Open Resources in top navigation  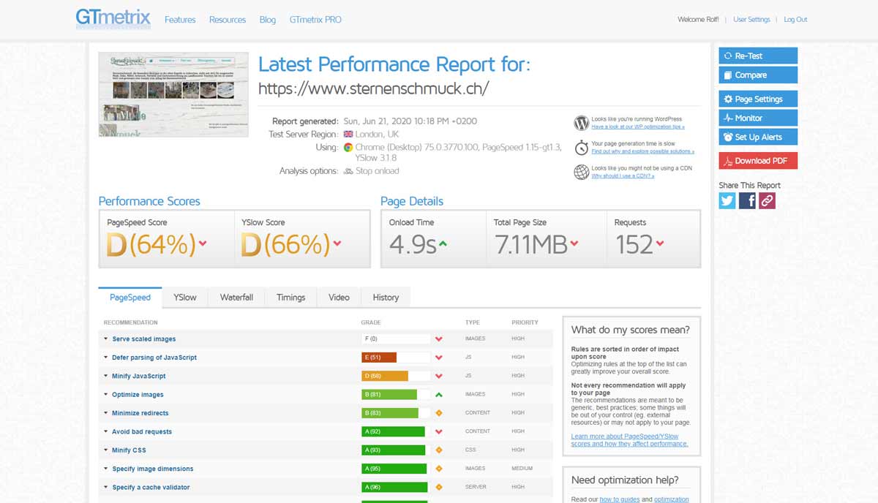point(228,20)
